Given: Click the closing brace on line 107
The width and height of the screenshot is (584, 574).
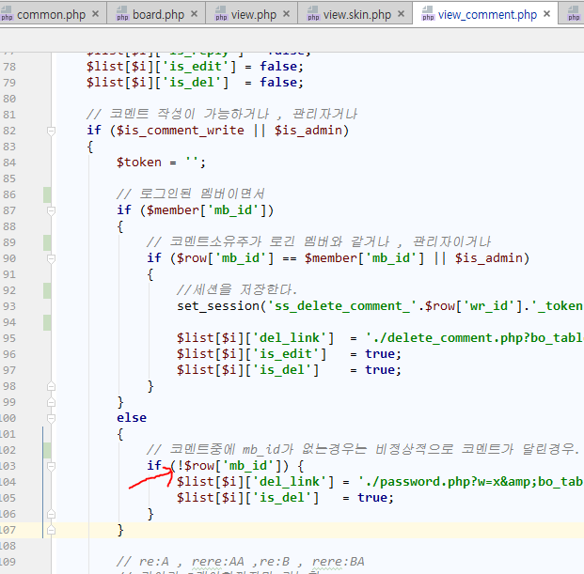Looking at the screenshot, I should [120, 530].
